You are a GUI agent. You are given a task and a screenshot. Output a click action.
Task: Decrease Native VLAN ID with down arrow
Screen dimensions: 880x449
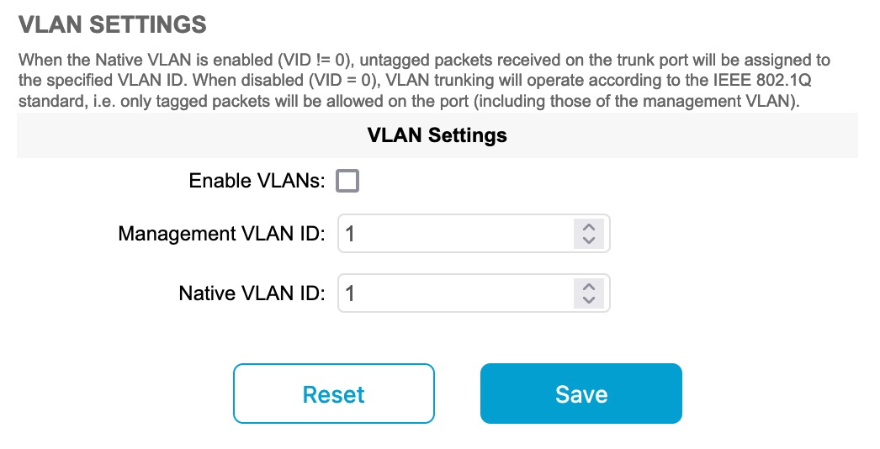588,300
